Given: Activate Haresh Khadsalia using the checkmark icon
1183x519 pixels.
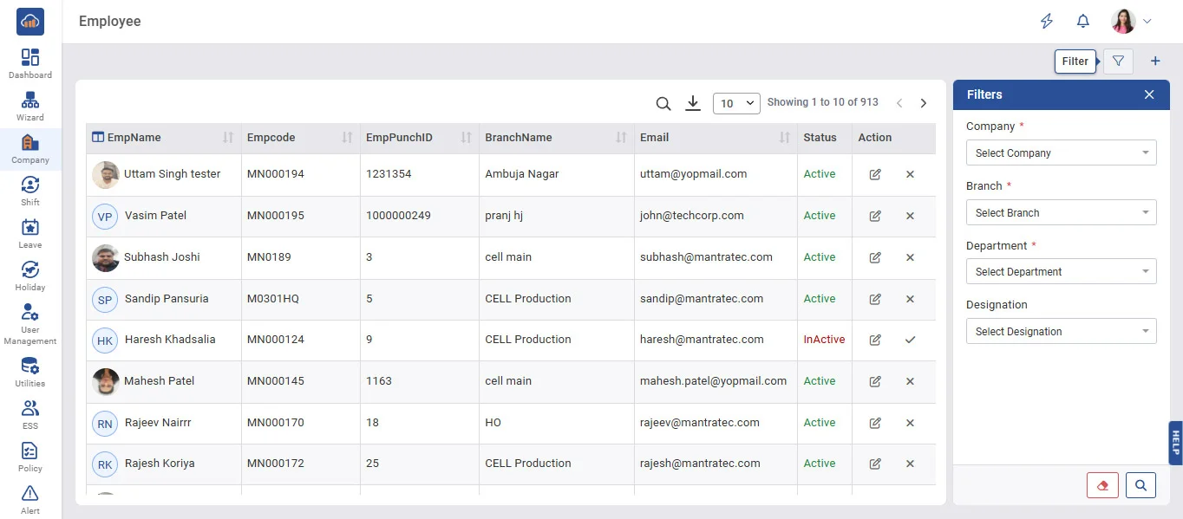Looking at the screenshot, I should (x=910, y=340).
